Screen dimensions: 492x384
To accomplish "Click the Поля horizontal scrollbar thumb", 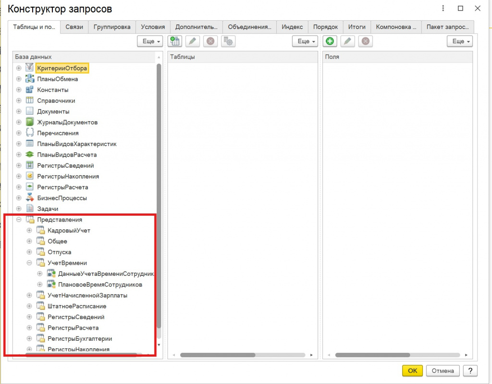I will (372, 355).
